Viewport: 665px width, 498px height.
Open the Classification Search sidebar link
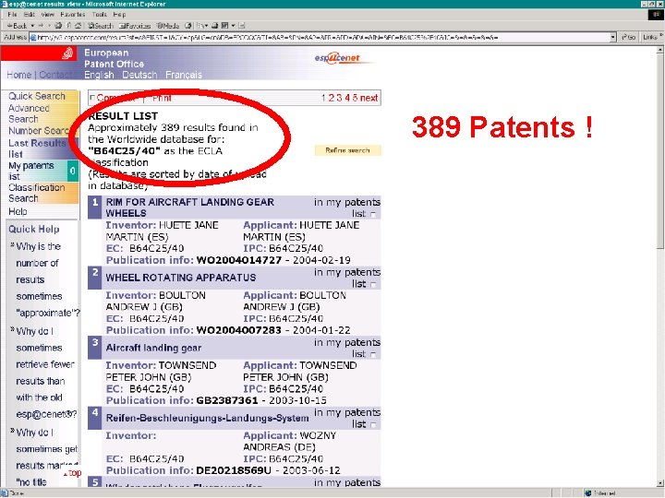pos(36,193)
